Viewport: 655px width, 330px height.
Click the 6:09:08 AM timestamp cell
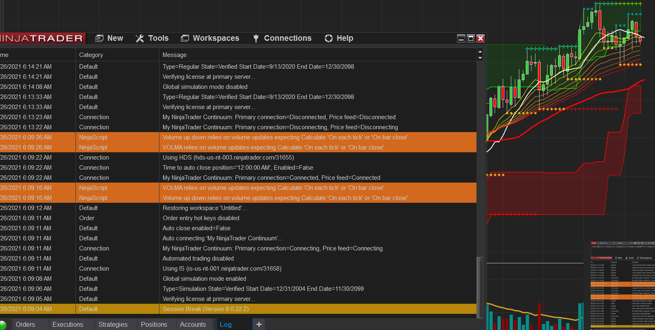pyautogui.click(x=26, y=279)
